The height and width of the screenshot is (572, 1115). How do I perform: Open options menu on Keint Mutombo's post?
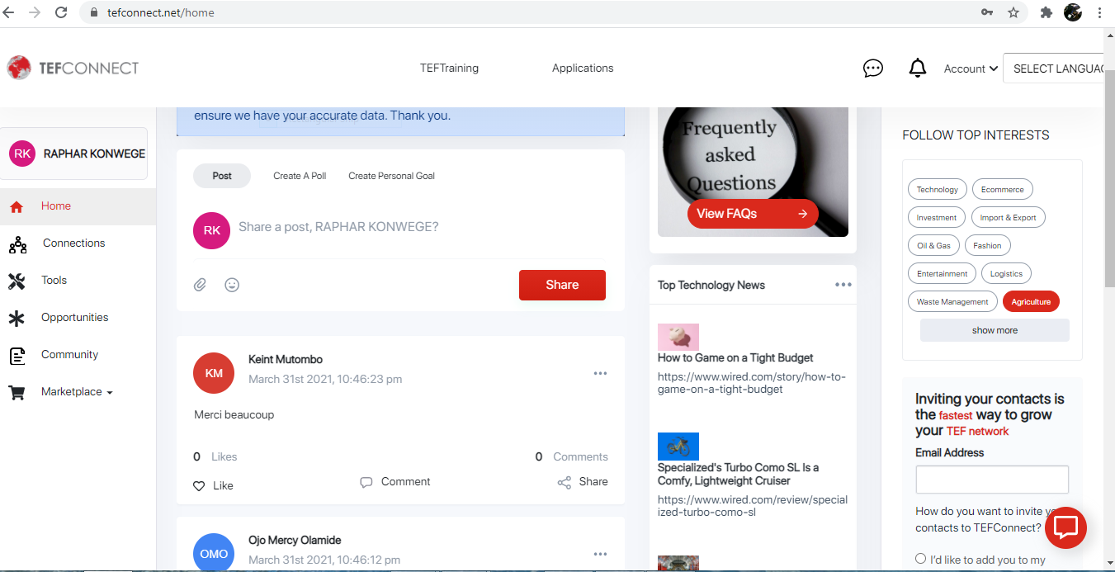click(x=600, y=373)
